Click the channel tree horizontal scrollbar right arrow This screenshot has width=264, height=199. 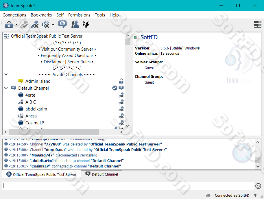[121, 132]
